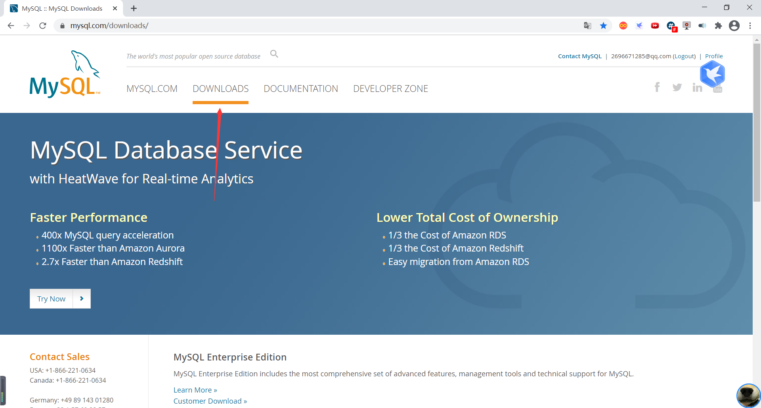The height and width of the screenshot is (408, 761).
Task: Click the orange infinity extension icon
Action: 623,26
